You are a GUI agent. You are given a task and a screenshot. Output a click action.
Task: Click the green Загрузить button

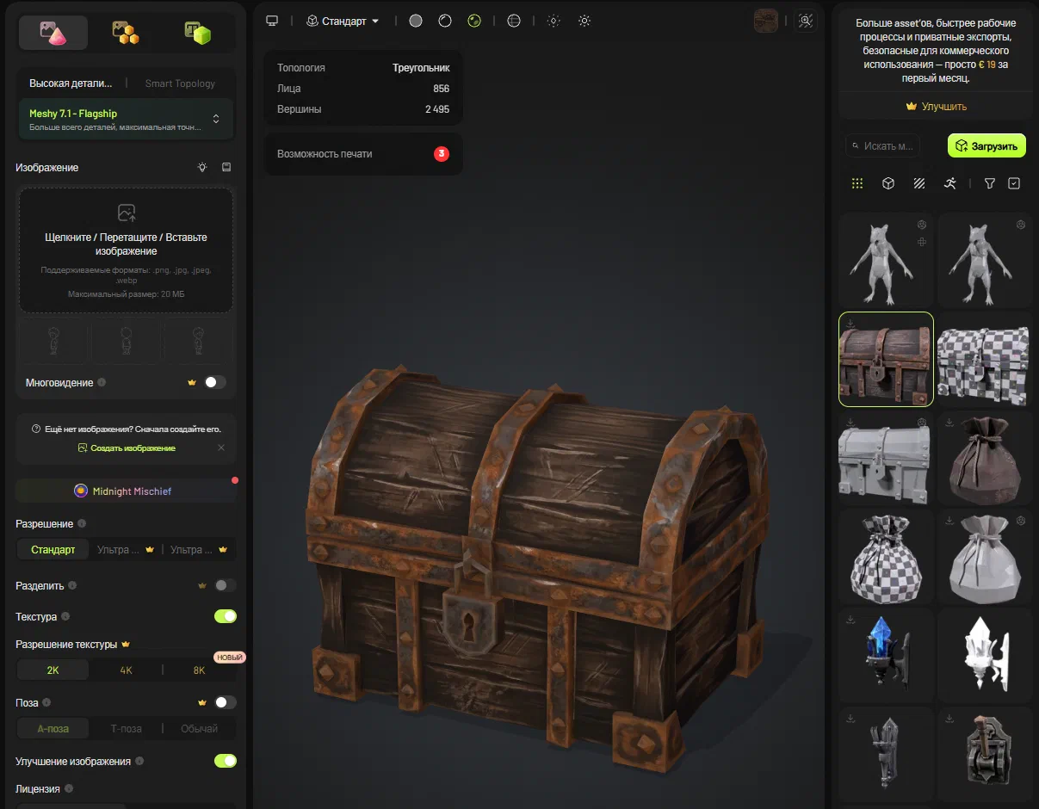pyautogui.click(x=986, y=146)
